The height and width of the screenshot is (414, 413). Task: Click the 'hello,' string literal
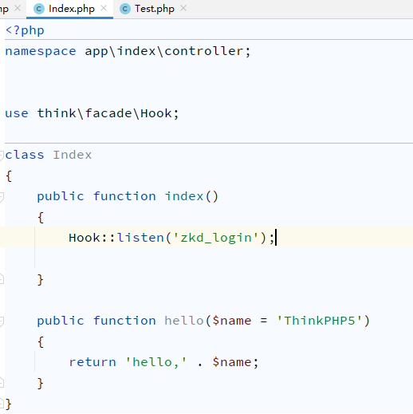[x=156, y=362]
